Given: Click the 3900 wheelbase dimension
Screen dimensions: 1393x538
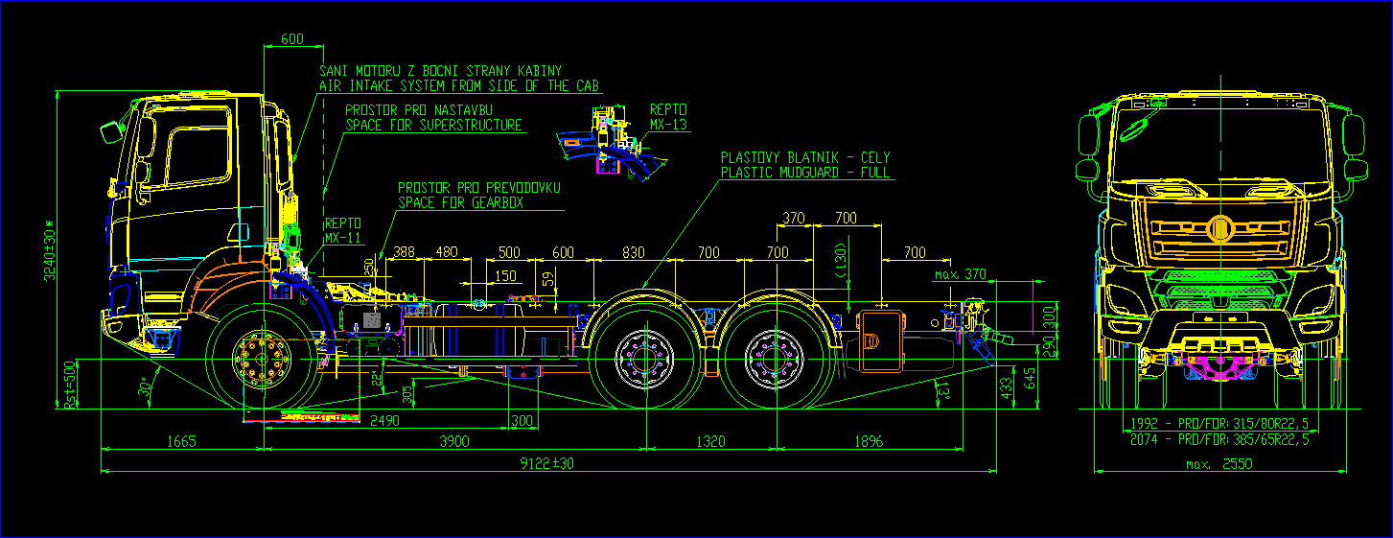Looking at the screenshot, I should [453, 441].
